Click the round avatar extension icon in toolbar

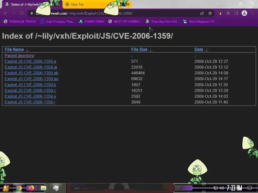pyautogui.click(x=220, y=13)
